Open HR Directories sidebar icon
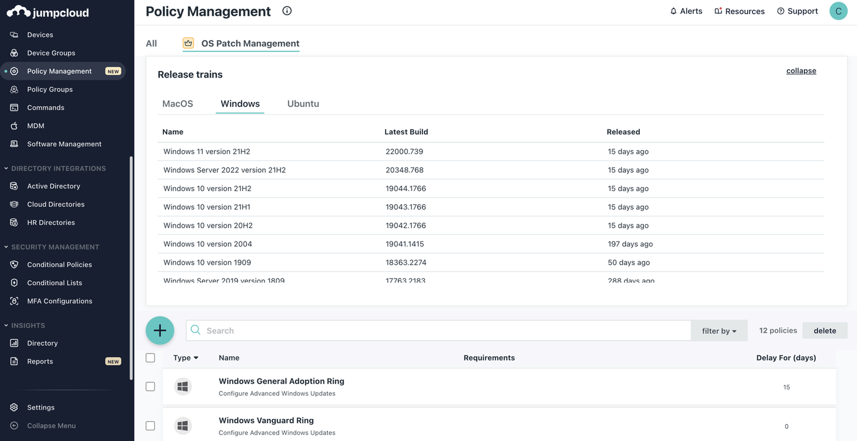 (14, 222)
